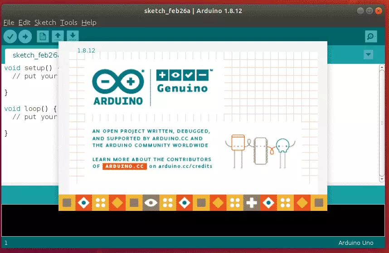Click the 'void setup()' code line

click(31, 68)
